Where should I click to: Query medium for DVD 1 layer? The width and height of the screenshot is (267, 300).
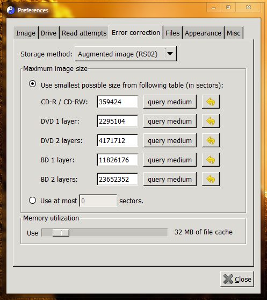click(170, 121)
